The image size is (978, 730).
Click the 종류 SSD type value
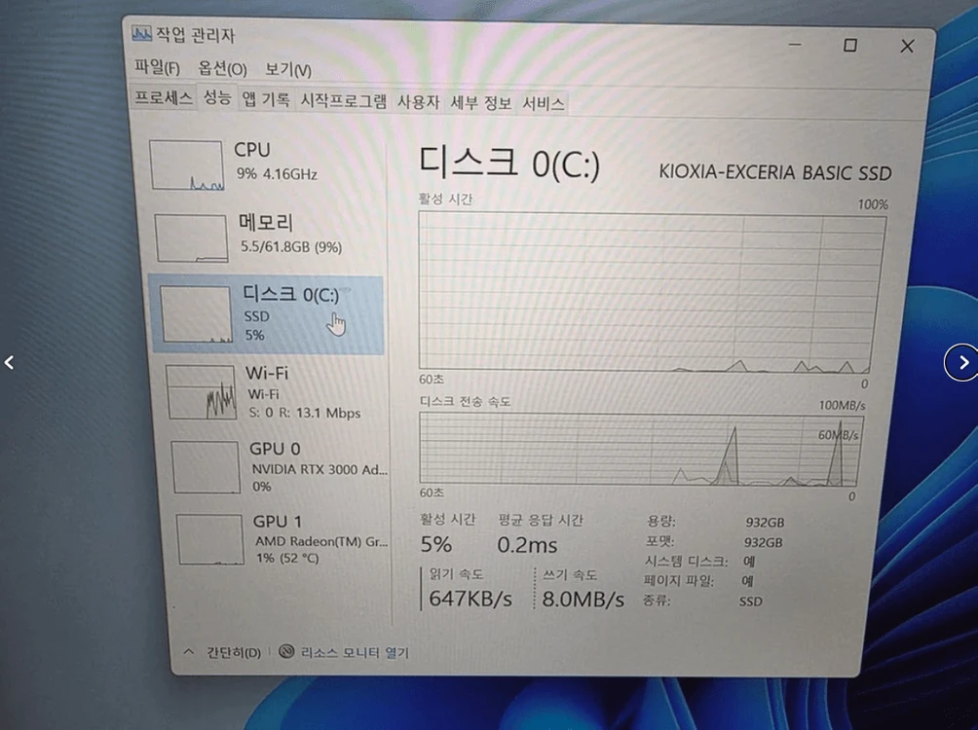(750, 602)
